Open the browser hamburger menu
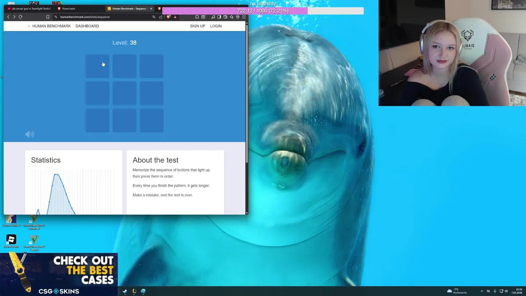 click(244, 17)
